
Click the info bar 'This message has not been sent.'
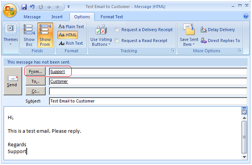(x=126, y=62)
